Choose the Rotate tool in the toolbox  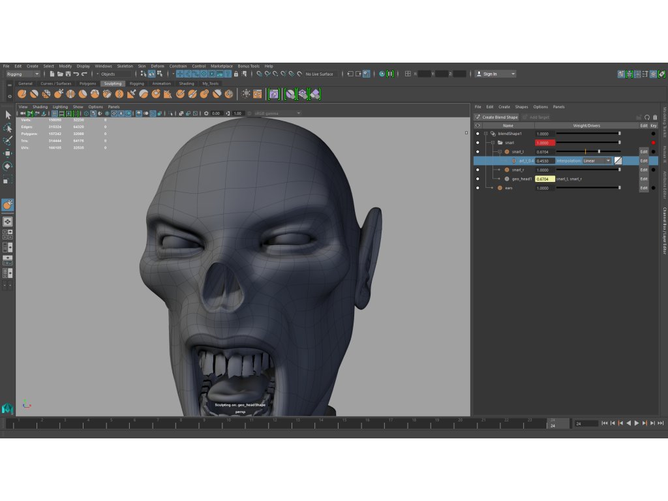pos(8,166)
